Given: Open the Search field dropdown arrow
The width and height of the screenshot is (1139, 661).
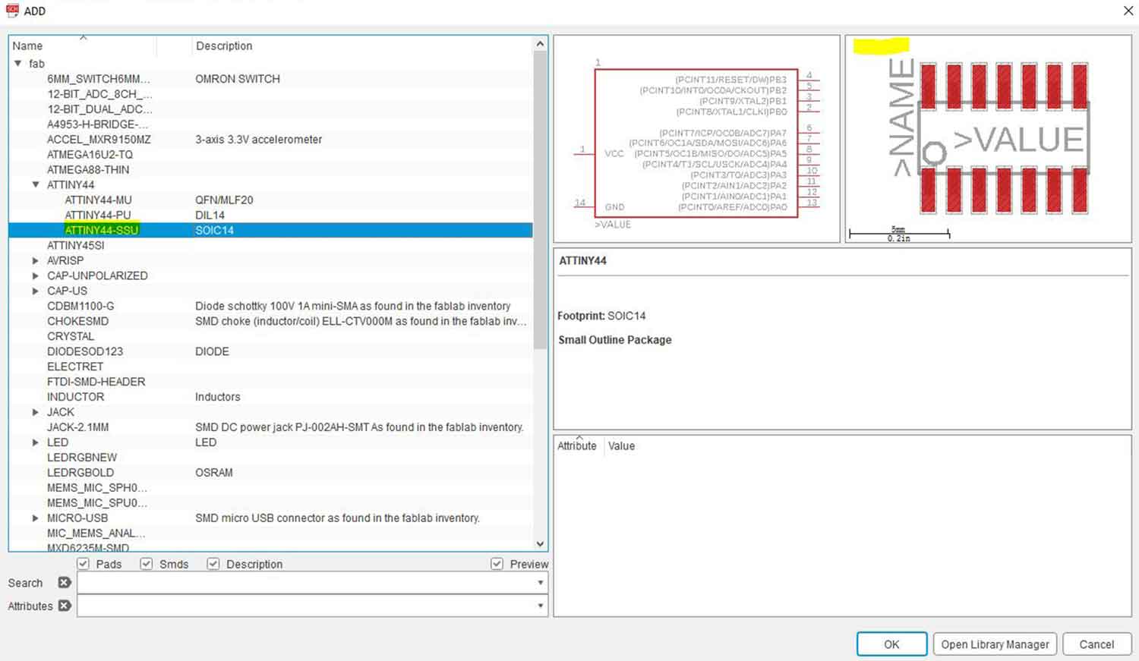Looking at the screenshot, I should click(541, 583).
